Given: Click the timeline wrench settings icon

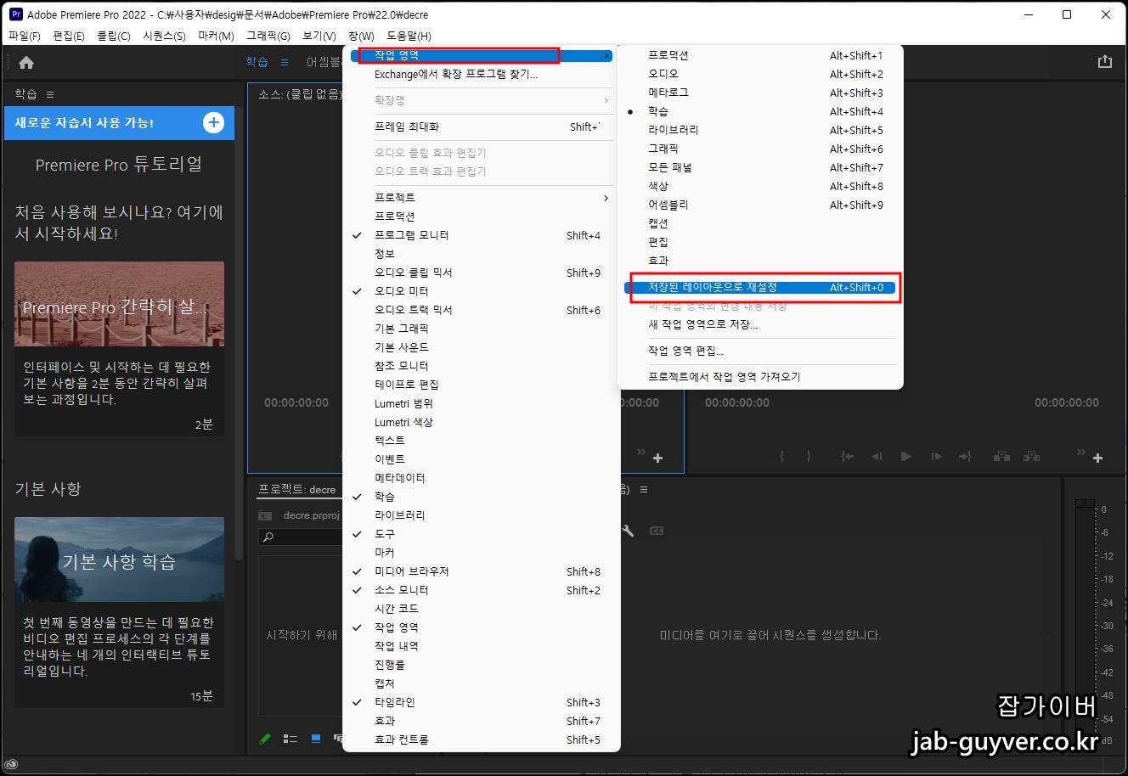Looking at the screenshot, I should [x=628, y=531].
